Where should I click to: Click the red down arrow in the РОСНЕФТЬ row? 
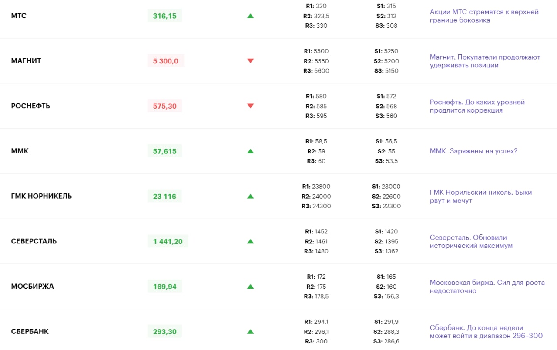tap(250, 106)
